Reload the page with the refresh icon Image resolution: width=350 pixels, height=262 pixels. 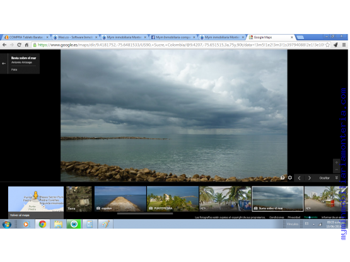pos(19,45)
